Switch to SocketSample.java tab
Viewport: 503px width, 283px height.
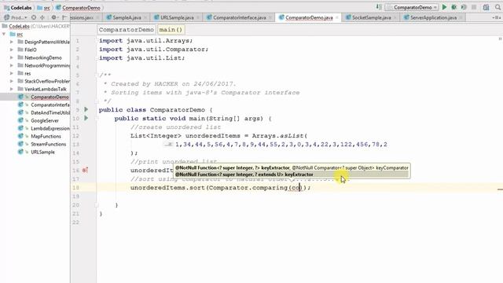(x=371, y=17)
